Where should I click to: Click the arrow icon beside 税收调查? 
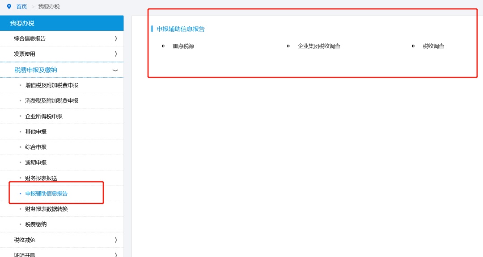(414, 46)
